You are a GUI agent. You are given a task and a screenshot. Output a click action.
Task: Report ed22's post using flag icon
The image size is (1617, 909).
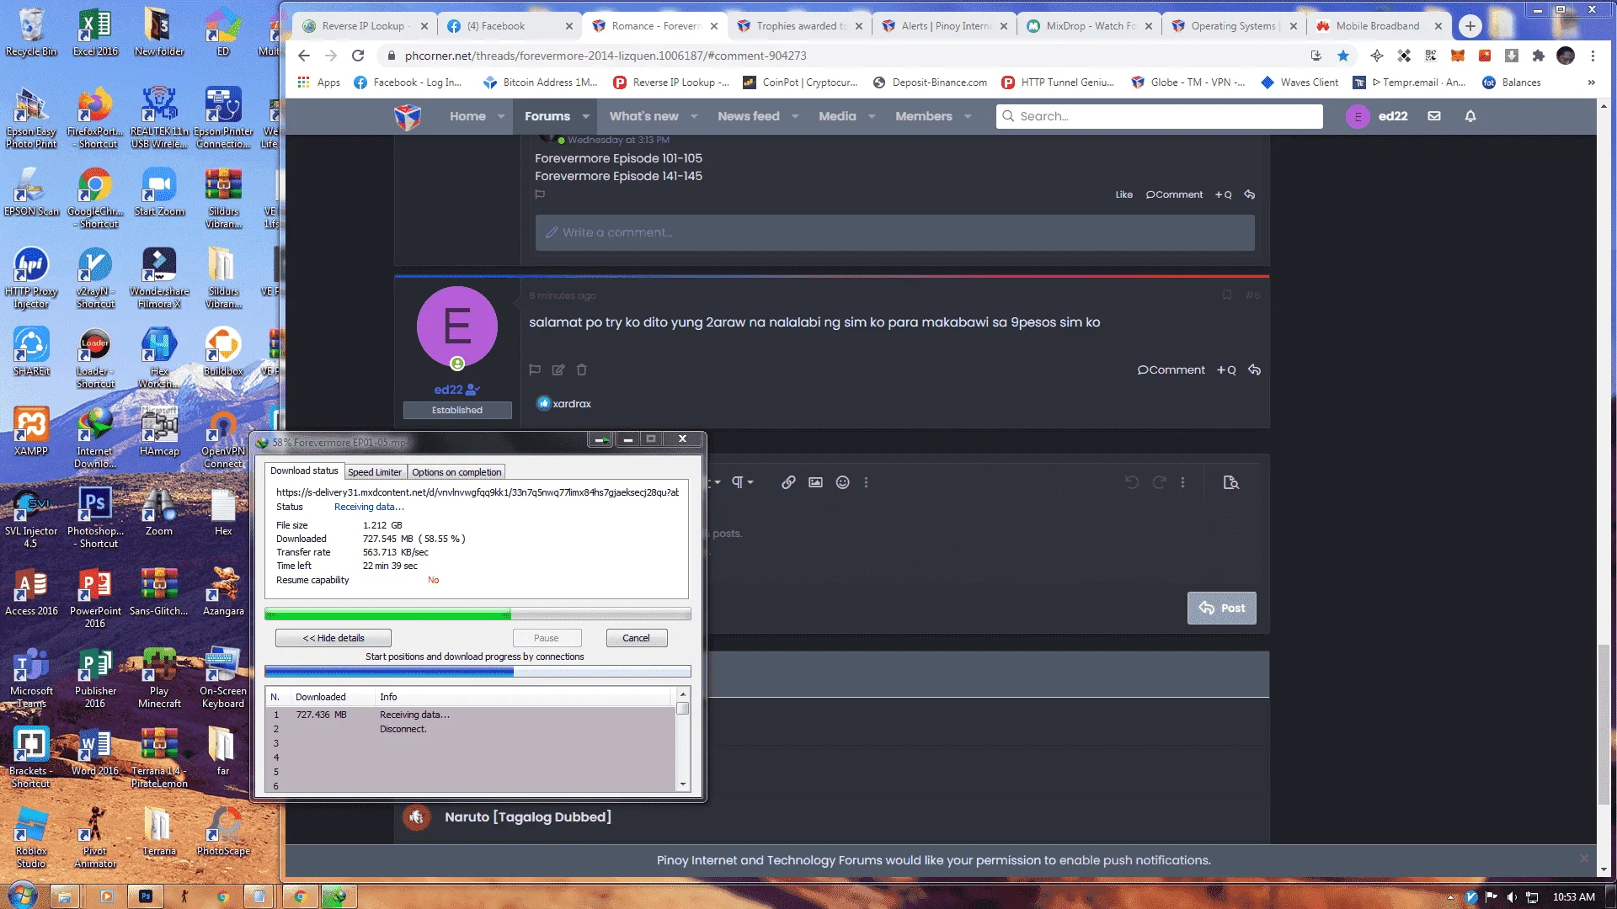coord(535,369)
